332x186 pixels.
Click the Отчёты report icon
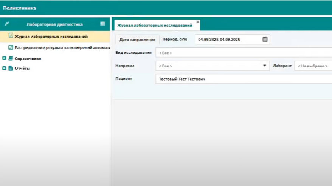pyautogui.click(x=11, y=68)
